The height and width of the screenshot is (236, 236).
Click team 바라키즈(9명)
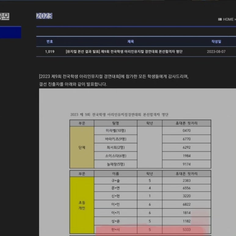pos(116,139)
